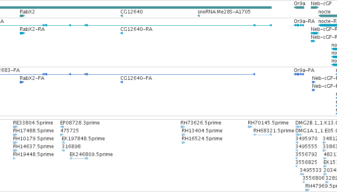Select the RabX2 gene label
Viewport: 337px width, 192px height.
pyautogui.click(x=27, y=12)
